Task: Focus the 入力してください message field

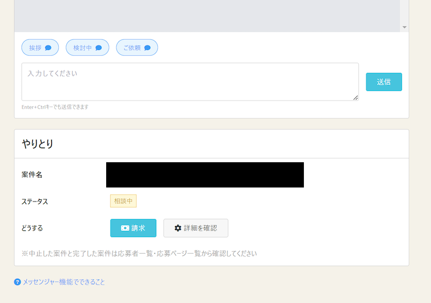Action: (x=190, y=82)
